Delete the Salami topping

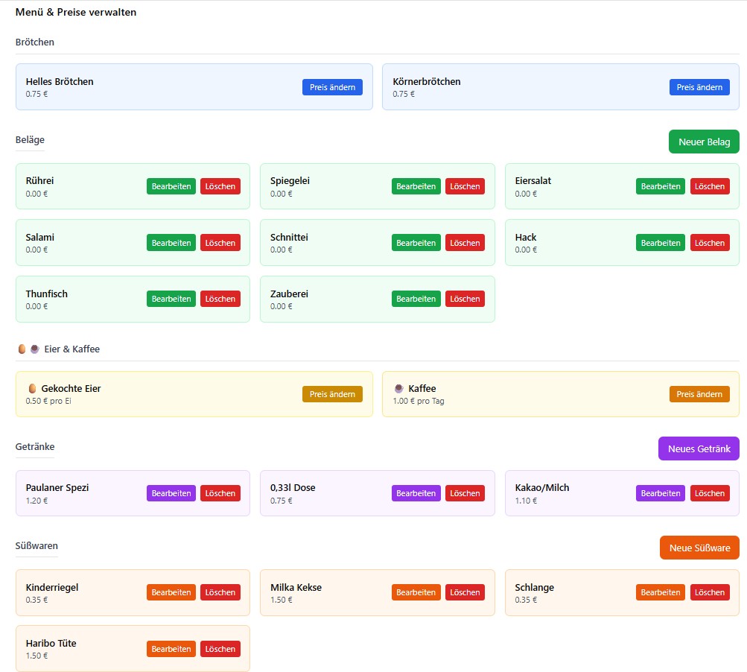(220, 243)
